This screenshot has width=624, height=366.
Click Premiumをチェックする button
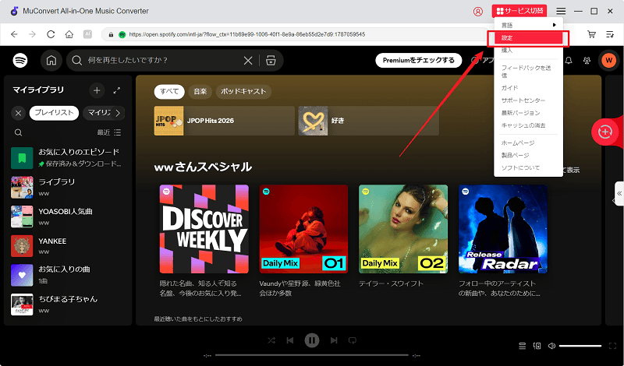pos(419,61)
